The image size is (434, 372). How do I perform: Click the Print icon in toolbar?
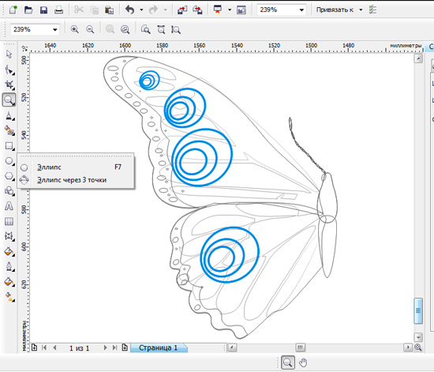(58, 10)
